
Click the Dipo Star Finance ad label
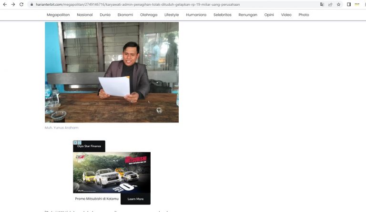click(x=89, y=146)
